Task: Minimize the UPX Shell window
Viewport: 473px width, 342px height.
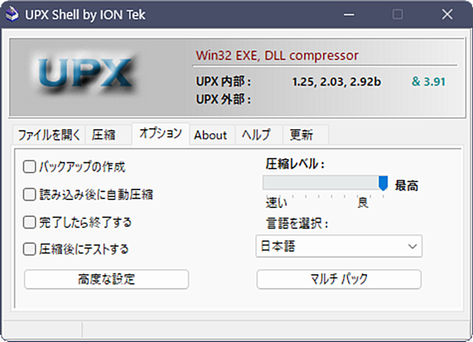Action: (349, 15)
